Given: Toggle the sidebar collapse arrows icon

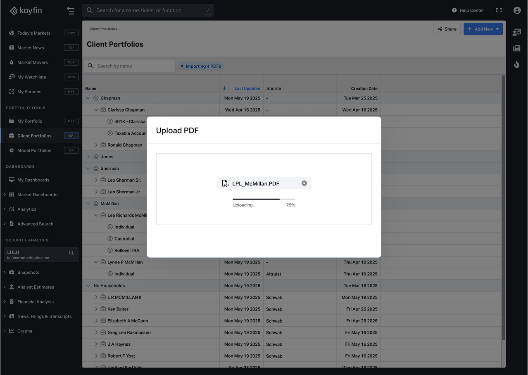Looking at the screenshot, I should (71, 10).
